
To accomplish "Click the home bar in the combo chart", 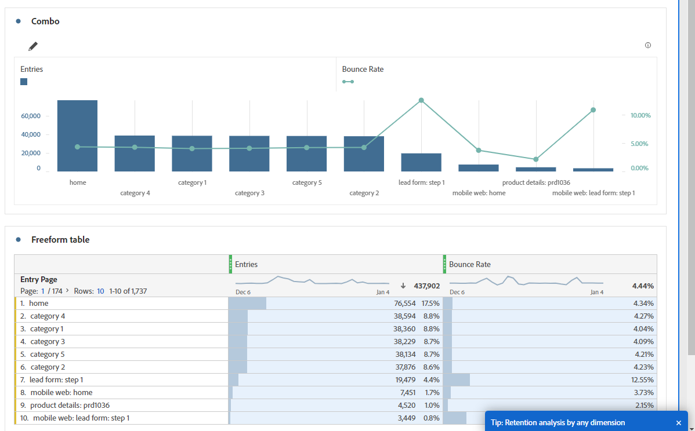I will pos(77,134).
